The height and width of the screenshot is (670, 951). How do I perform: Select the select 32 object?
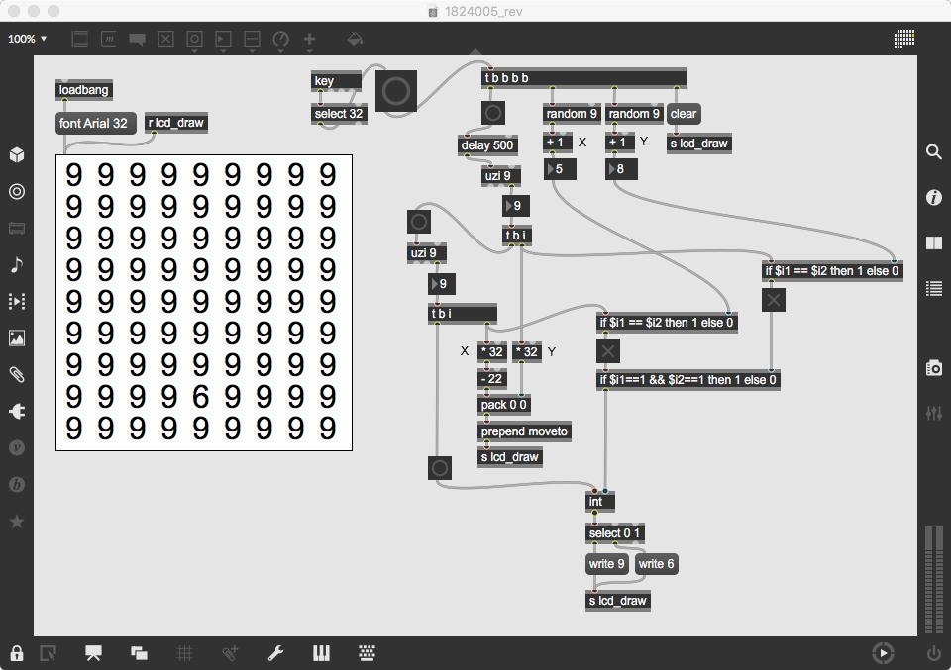[x=339, y=114]
